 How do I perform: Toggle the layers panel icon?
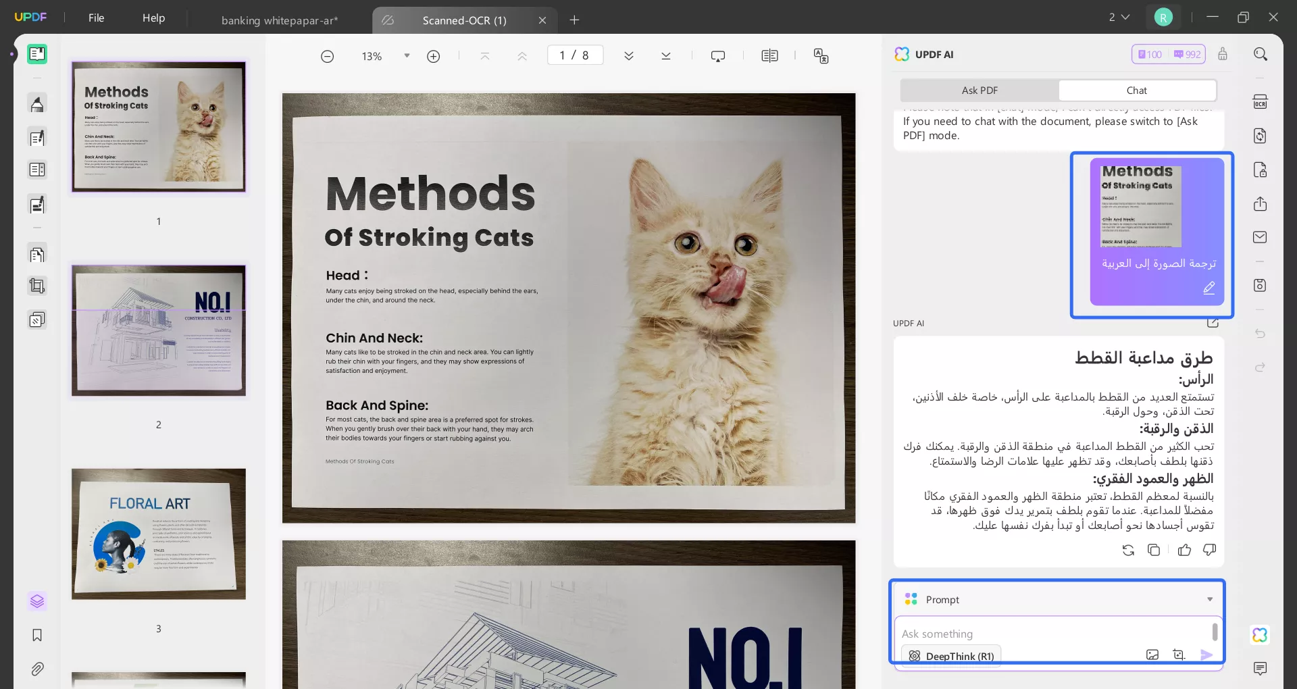point(37,601)
